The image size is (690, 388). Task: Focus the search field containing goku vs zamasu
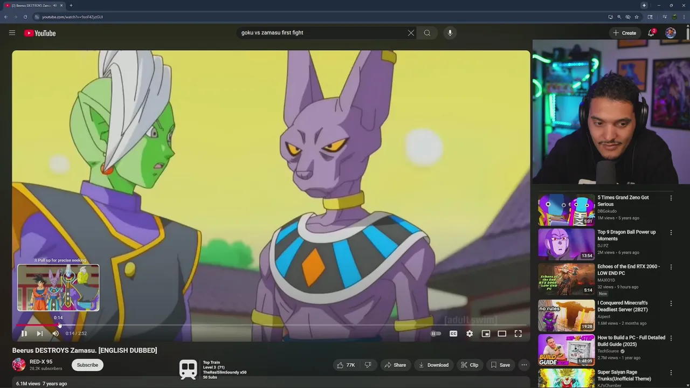point(323,33)
